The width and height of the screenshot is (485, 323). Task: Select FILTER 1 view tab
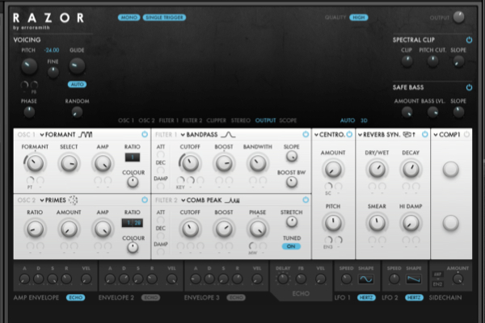169,120
